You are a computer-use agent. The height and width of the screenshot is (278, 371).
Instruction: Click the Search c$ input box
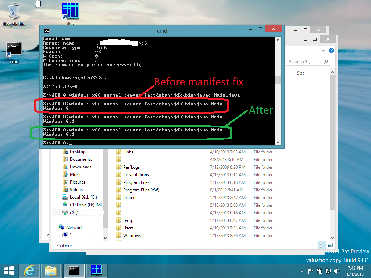click(304, 62)
